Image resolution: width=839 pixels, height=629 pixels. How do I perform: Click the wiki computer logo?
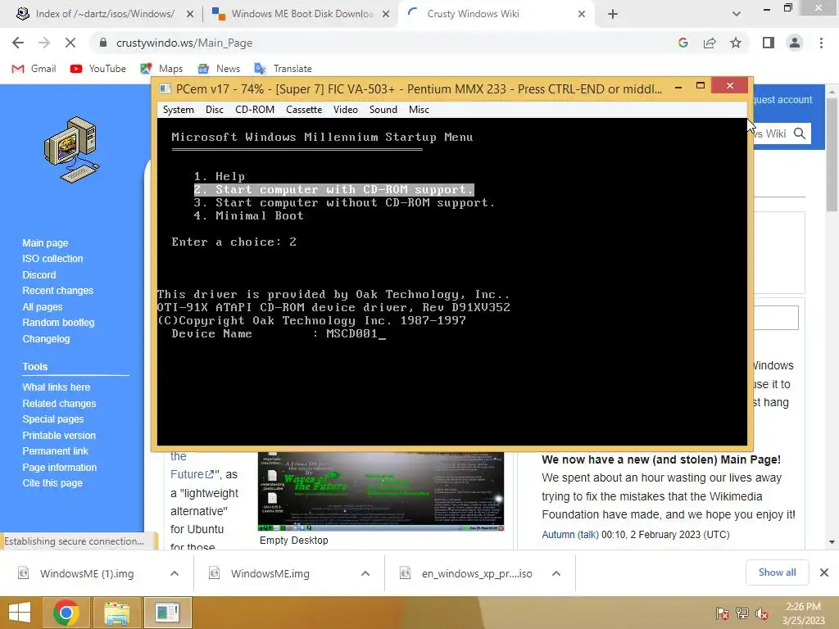tap(72, 150)
